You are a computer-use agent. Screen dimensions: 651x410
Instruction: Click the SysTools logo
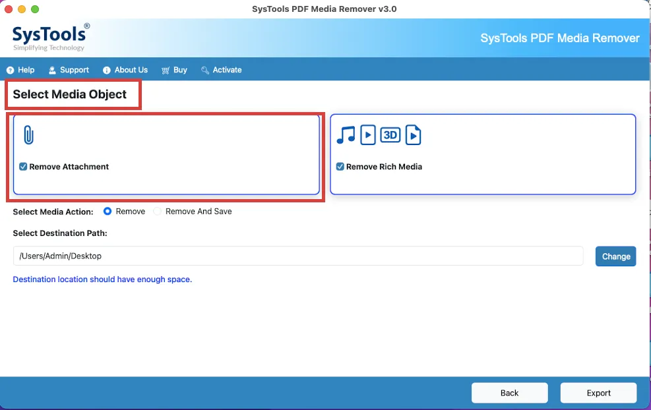pyautogui.click(x=51, y=38)
